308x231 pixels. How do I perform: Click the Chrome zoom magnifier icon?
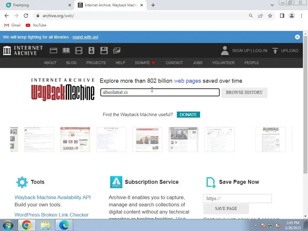[251, 16]
